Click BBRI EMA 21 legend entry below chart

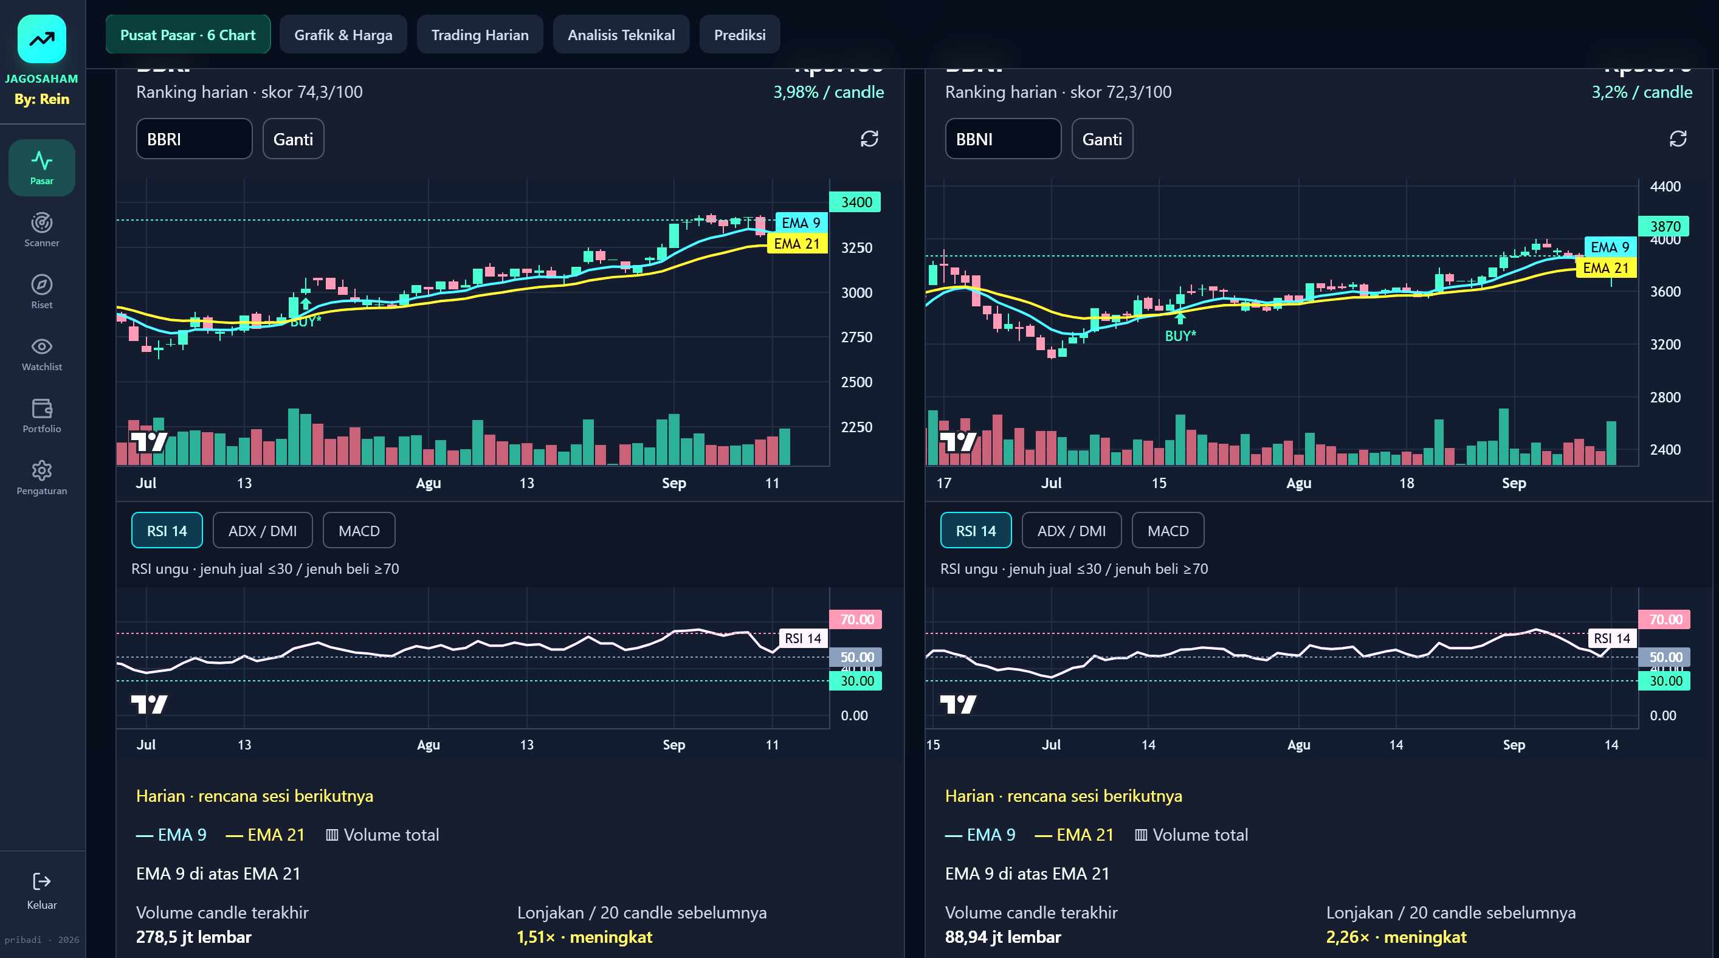tap(266, 835)
